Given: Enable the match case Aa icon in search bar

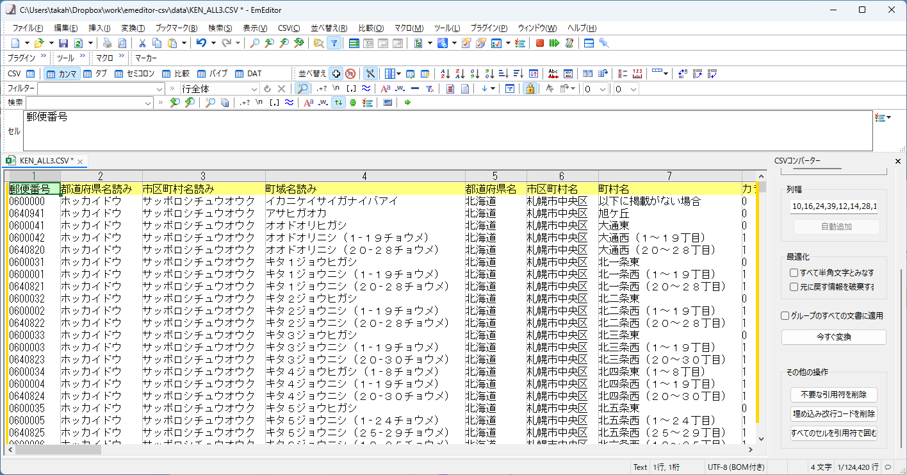Looking at the screenshot, I should (309, 101).
